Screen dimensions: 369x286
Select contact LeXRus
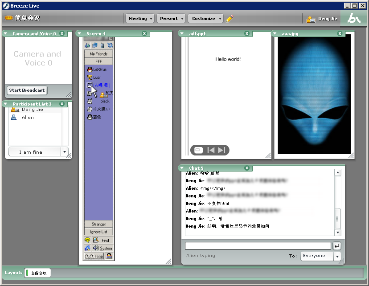97,69
